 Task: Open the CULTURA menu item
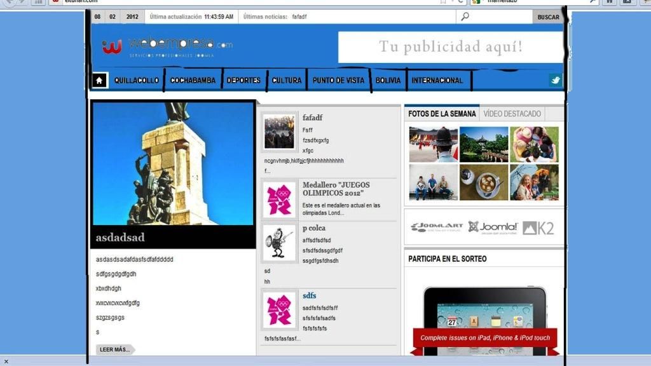click(287, 81)
